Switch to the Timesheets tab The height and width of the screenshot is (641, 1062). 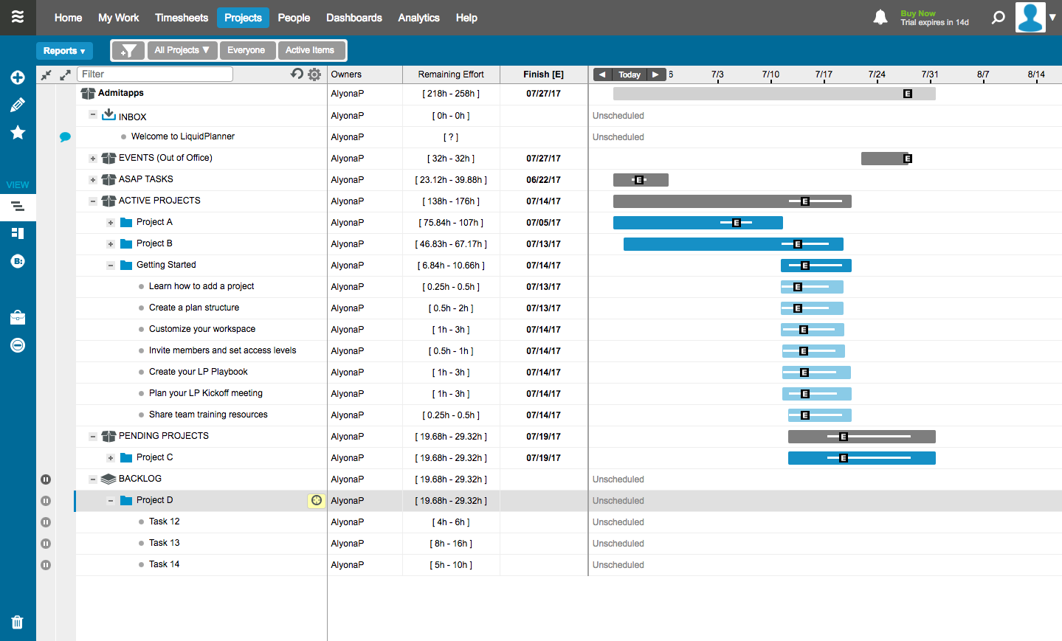point(182,18)
